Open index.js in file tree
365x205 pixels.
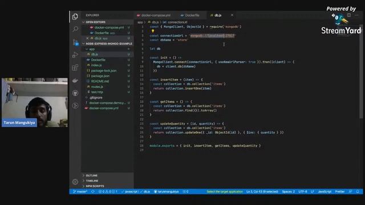pyautogui.click(x=96, y=65)
